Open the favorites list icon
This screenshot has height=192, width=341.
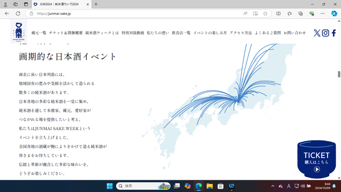pyautogui.click(x=289, y=13)
